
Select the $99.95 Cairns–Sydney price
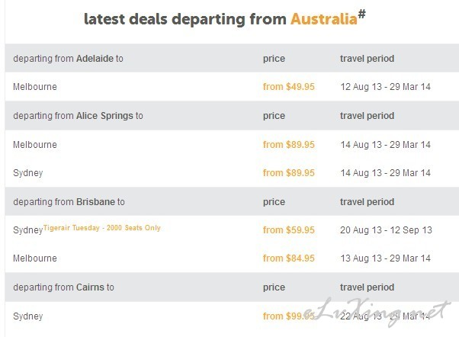click(289, 316)
